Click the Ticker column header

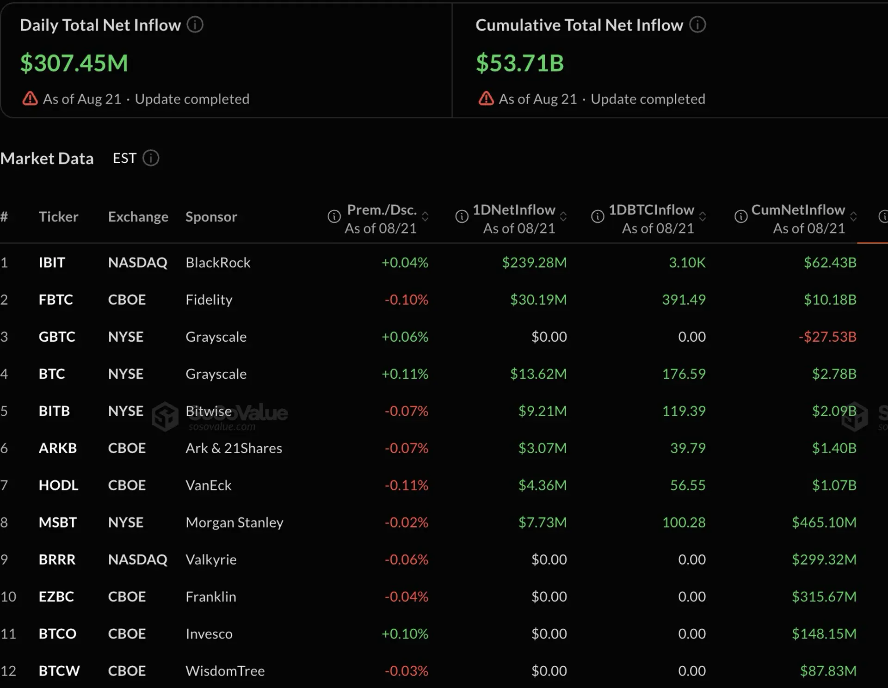pyautogui.click(x=58, y=217)
